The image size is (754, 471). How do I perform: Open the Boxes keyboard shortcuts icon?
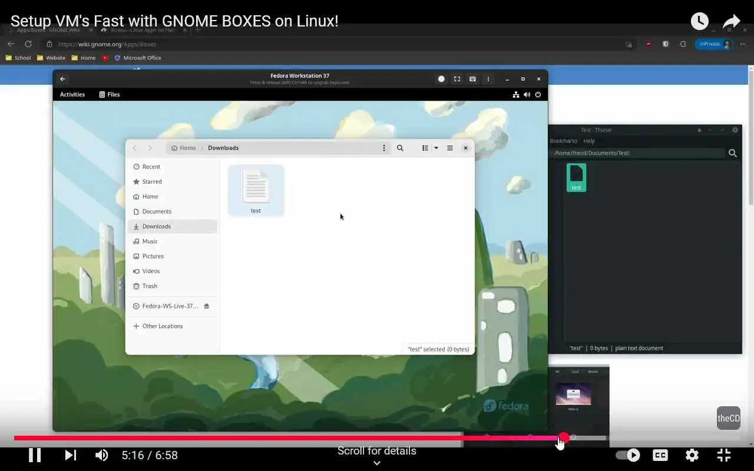pos(472,79)
